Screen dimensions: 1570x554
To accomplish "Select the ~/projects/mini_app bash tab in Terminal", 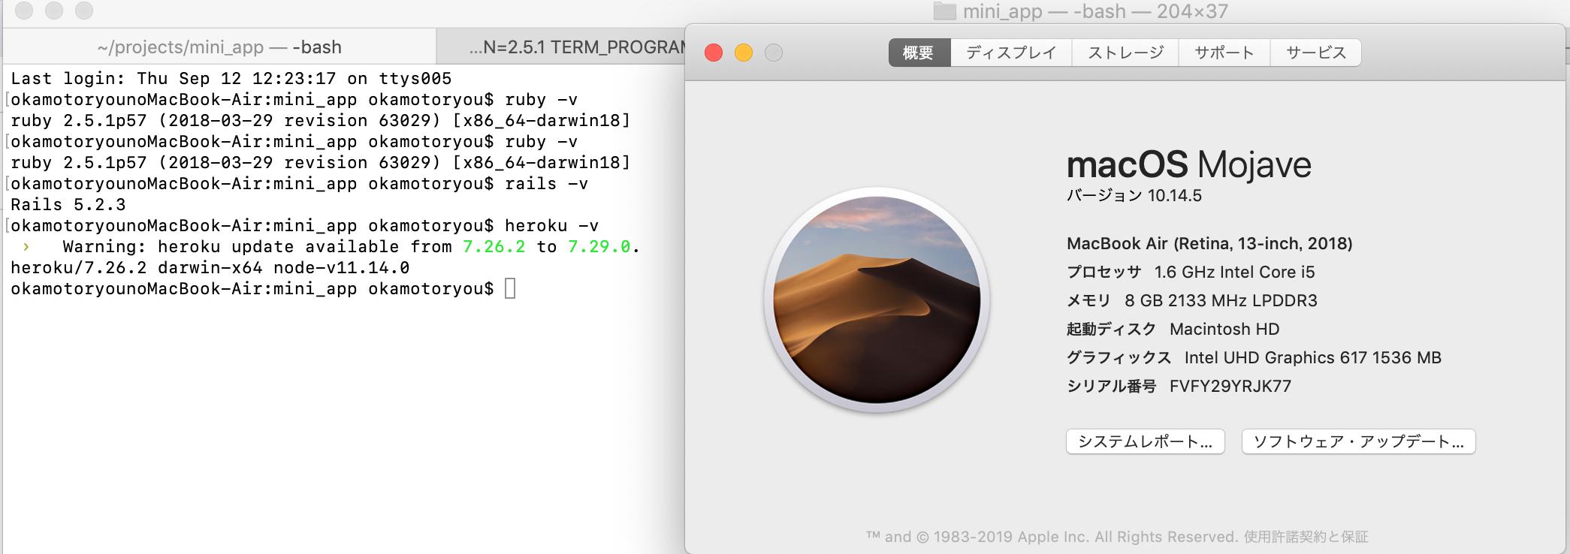I will (x=219, y=47).
